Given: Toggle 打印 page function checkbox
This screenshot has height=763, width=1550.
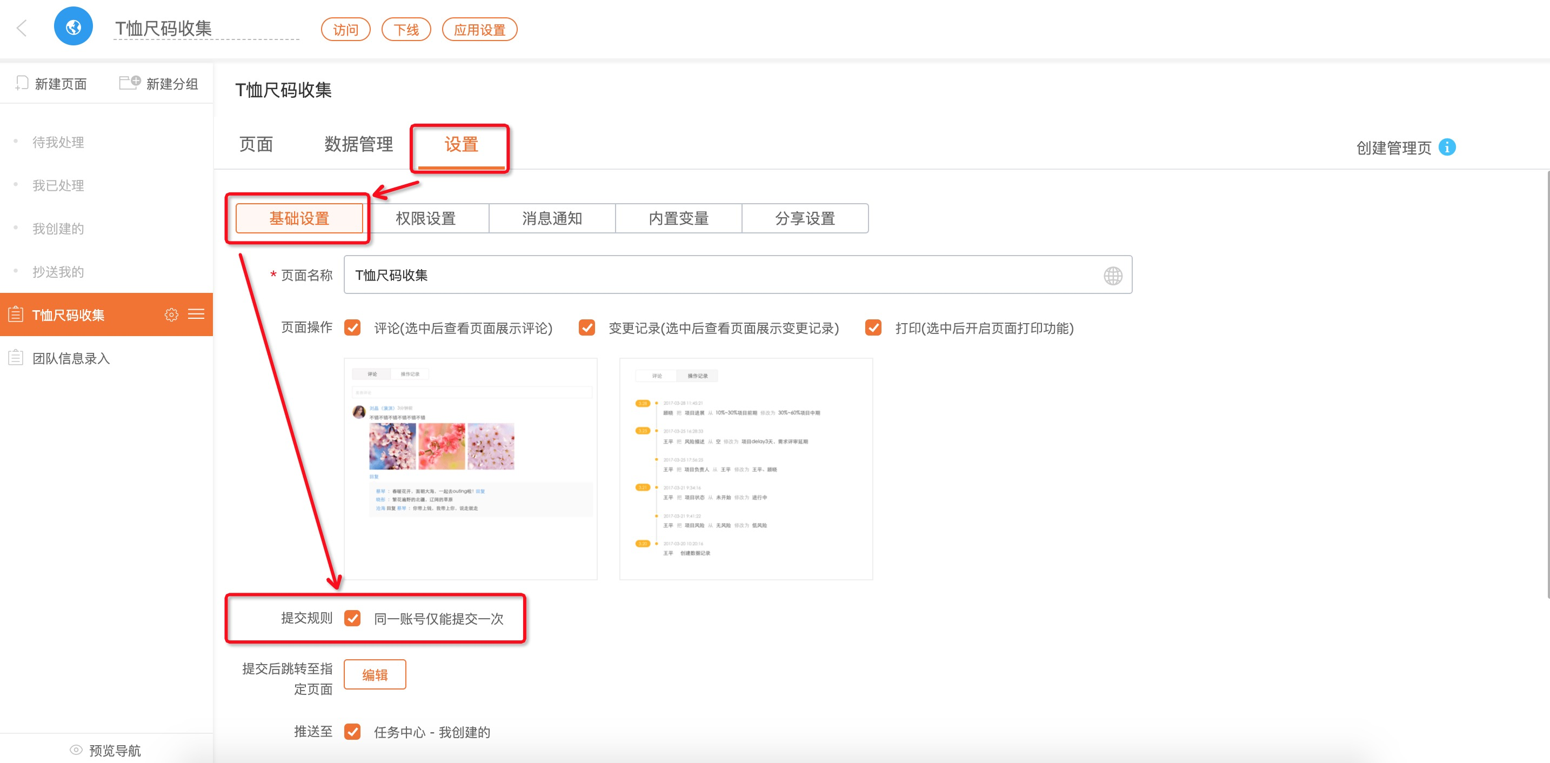Looking at the screenshot, I should pos(873,327).
